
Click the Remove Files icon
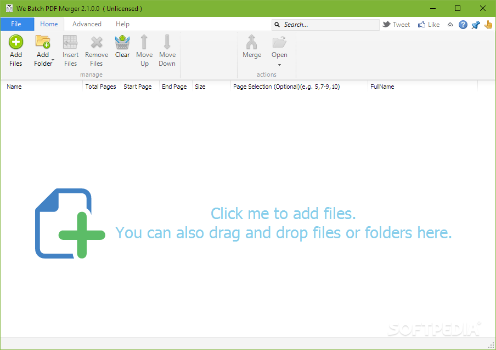point(97,42)
